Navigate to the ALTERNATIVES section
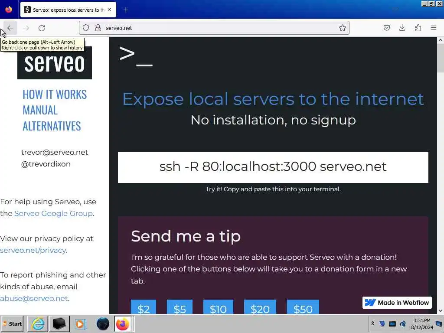The width and height of the screenshot is (444, 333). tap(52, 126)
